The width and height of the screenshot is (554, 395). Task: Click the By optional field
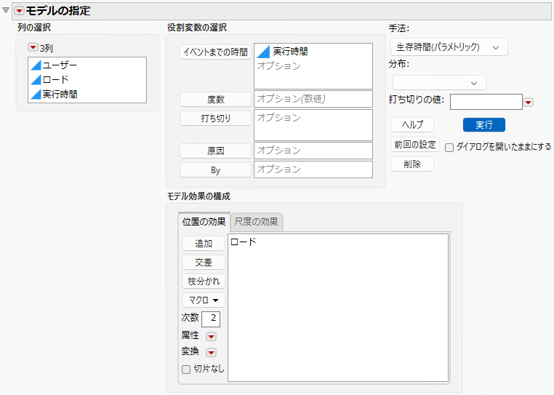point(313,169)
